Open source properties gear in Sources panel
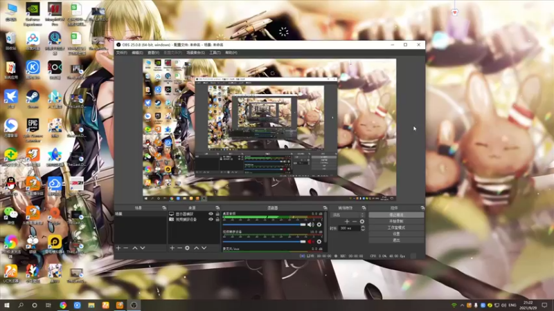This screenshot has width=554, height=311. tap(187, 248)
